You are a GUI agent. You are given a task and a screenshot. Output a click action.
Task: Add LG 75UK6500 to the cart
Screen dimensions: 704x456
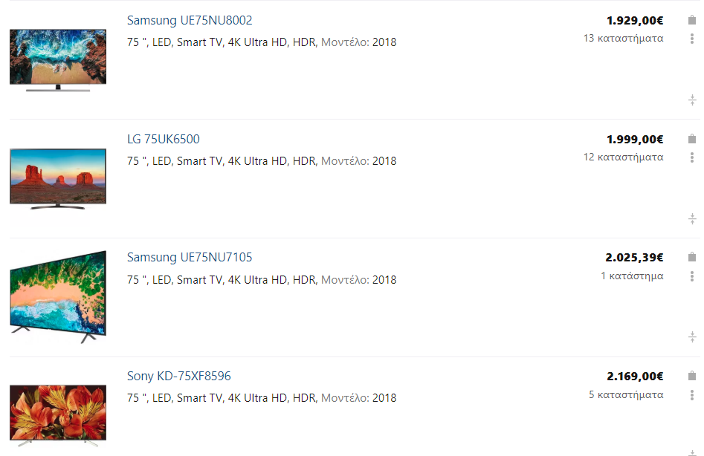coord(691,139)
